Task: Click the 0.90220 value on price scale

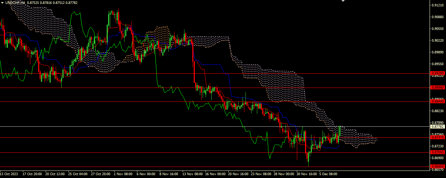Action: click(437, 41)
